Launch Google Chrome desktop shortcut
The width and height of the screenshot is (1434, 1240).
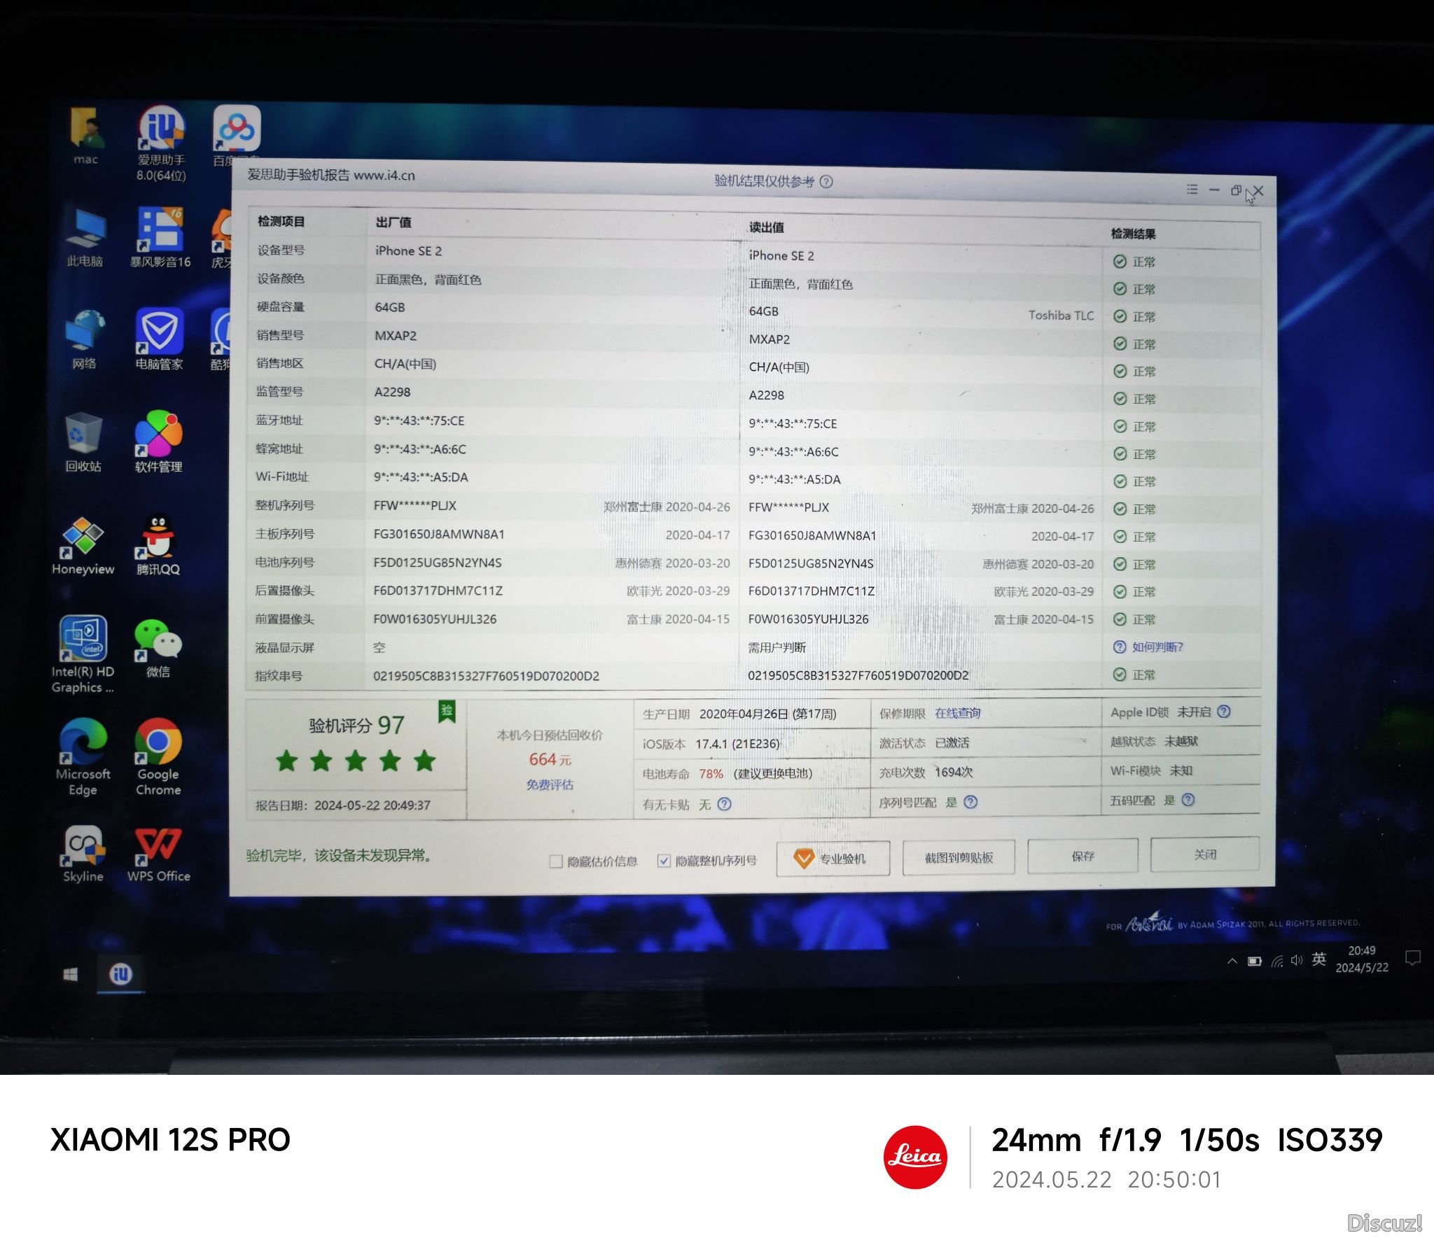click(158, 758)
